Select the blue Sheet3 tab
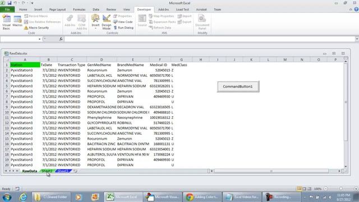The image size is (359, 202). [63, 171]
